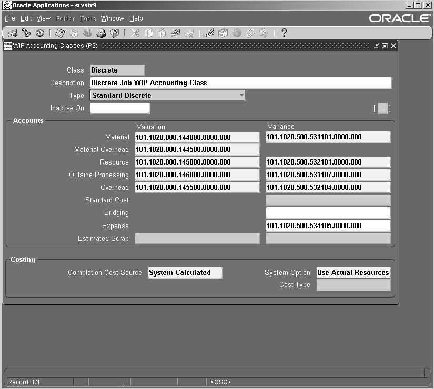
Task: Click the Next Step toolbar icon
Action: click(74, 33)
